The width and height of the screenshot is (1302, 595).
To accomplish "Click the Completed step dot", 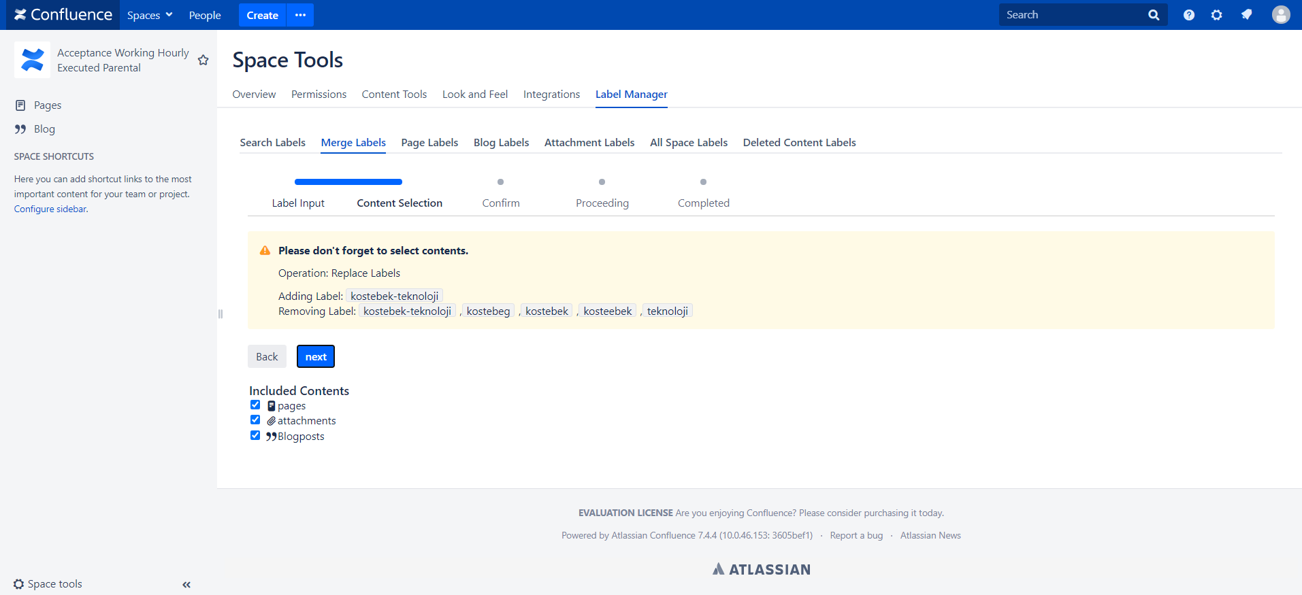I will (x=703, y=182).
